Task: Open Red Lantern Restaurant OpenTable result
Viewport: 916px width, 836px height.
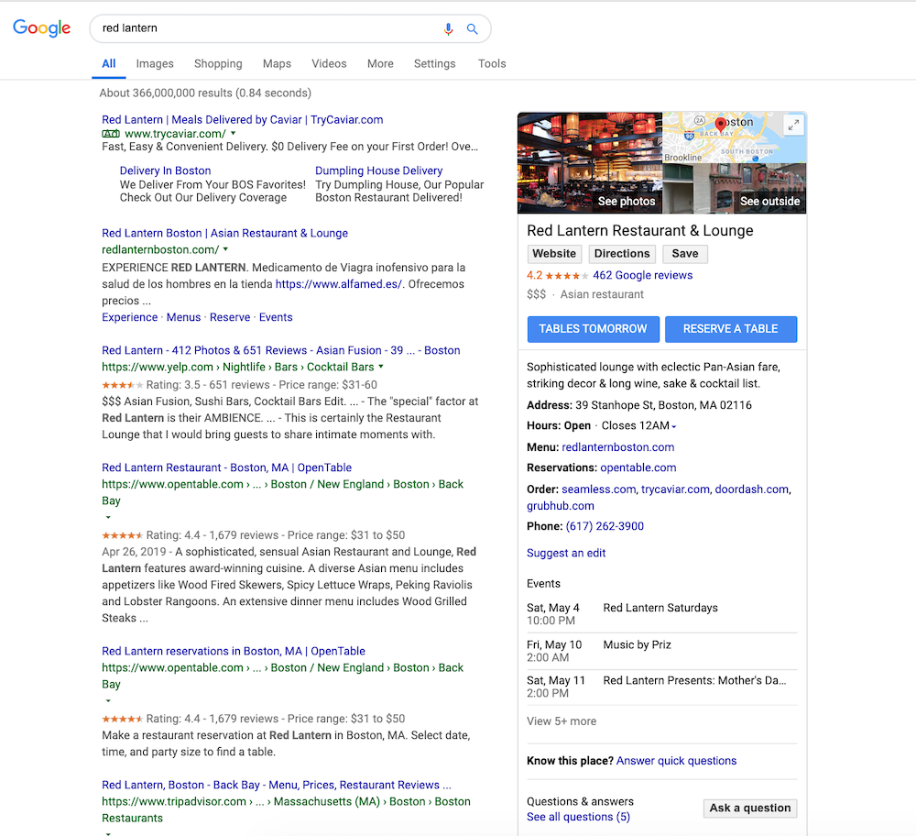Action: (x=226, y=467)
